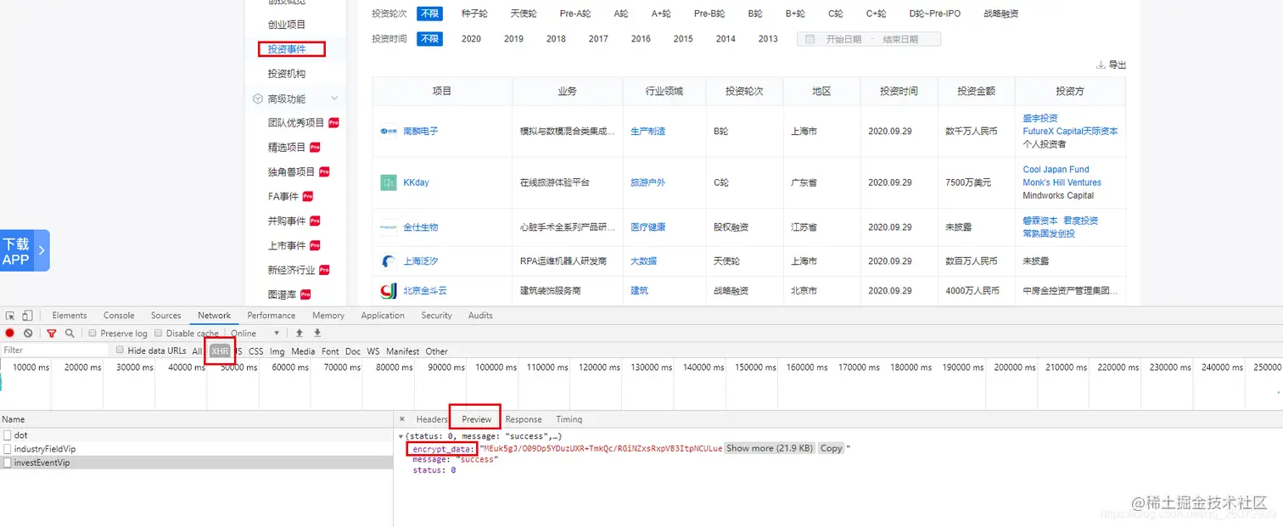Collapse the 高级功能 sidebar section
1283x527 pixels.
[x=334, y=98]
